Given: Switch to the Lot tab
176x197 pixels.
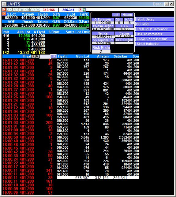Looking at the screenshot, I should [116, 15].
